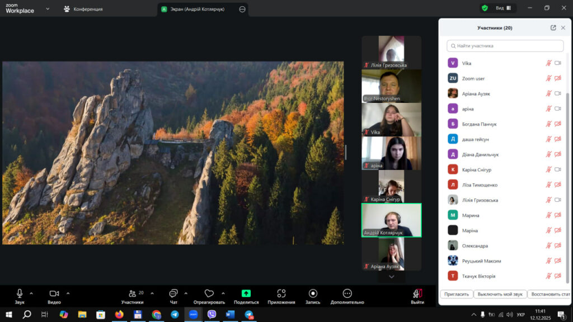The height and width of the screenshot is (322, 573).
Task: Toggle the camera Видео button
Action: pos(54,293)
